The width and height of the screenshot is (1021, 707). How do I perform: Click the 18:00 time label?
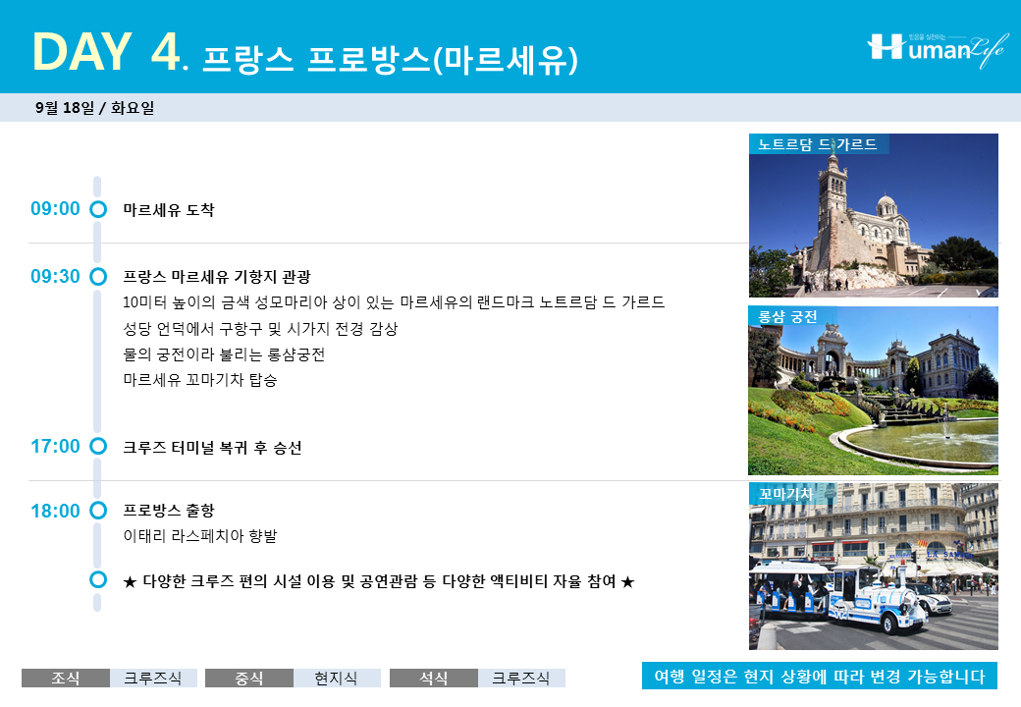[55, 511]
